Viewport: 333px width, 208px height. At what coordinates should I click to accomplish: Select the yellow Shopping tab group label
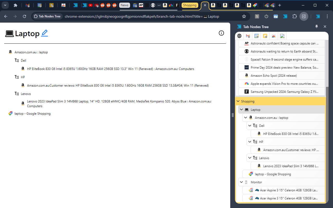coord(190,5)
